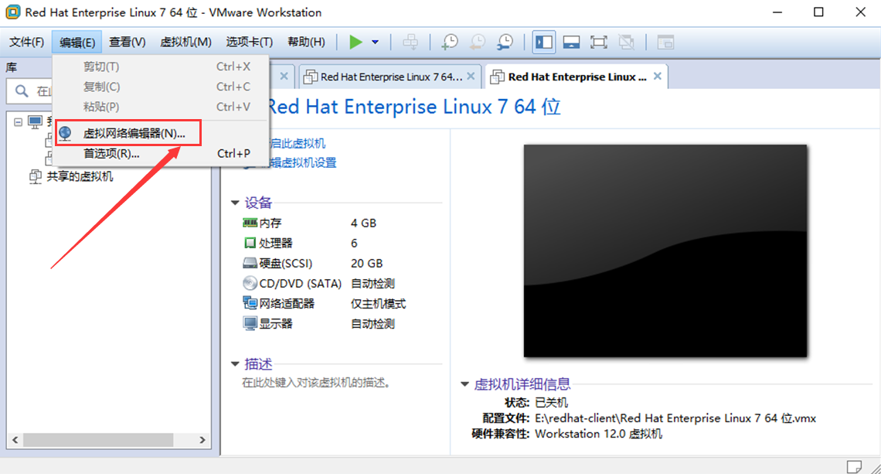Click the 显示器 display device icon
Screen dimensions: 881x474
(x=250, y=324)
